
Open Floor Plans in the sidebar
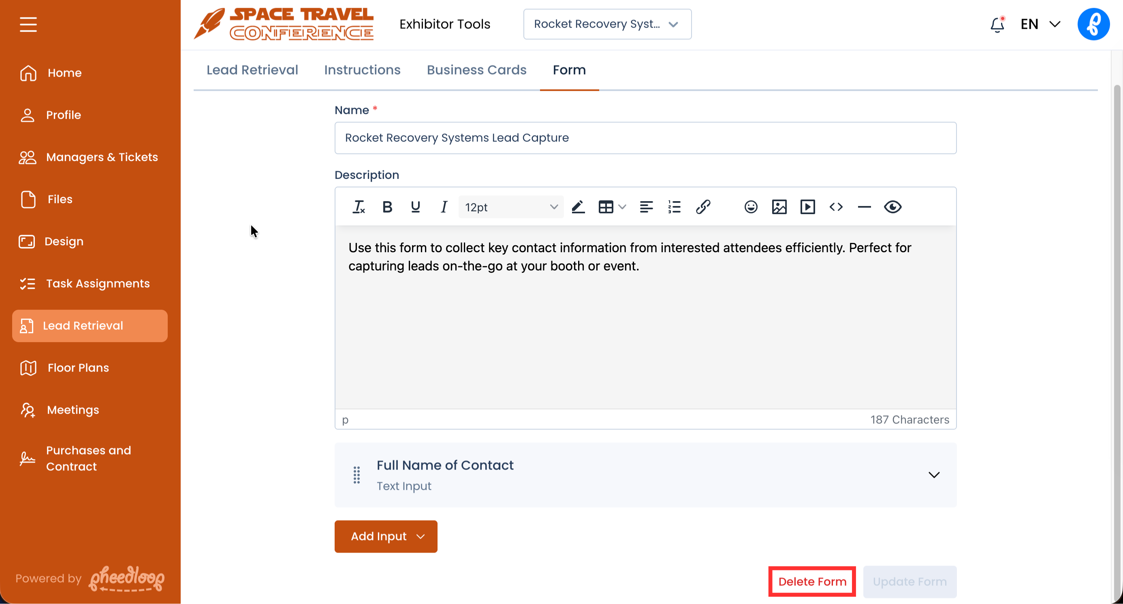click(x=78, y=368)
